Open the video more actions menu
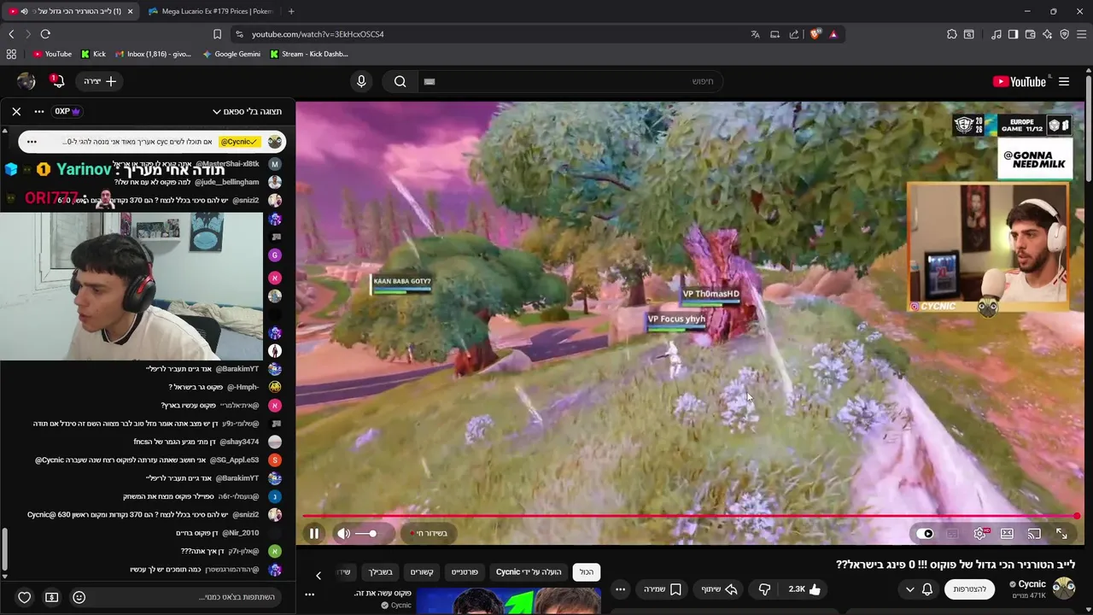Screen dimensions: 1093x615 click(621, 589)
